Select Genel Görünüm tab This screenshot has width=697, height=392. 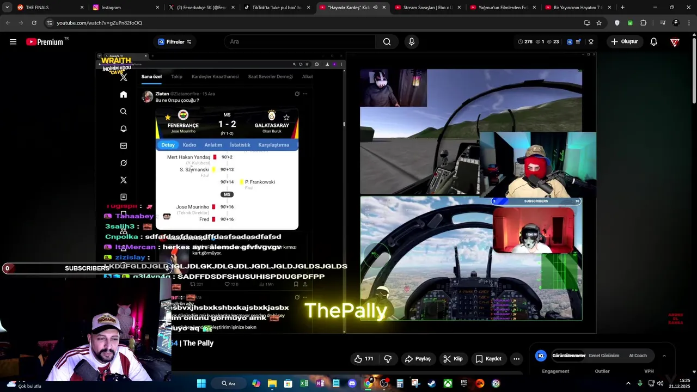click(604, 356)
